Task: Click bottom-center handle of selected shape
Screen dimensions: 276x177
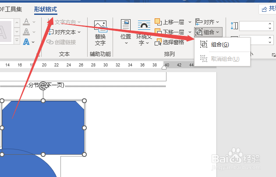Action: tap(43, 155)
